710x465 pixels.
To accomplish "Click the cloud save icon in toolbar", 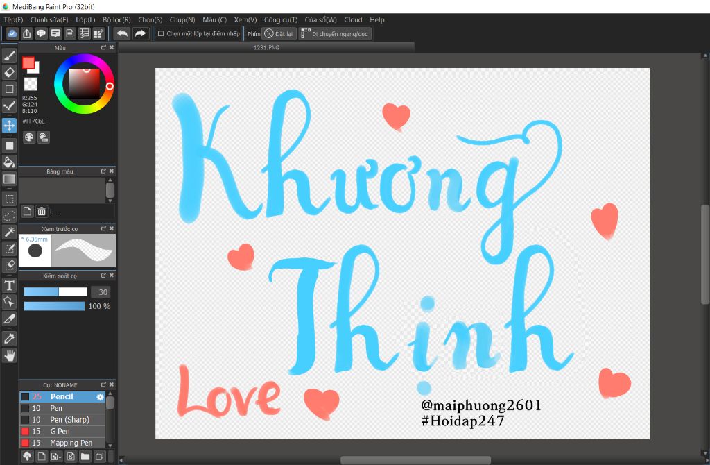I will pyautogui.click(x=12, y=33).
